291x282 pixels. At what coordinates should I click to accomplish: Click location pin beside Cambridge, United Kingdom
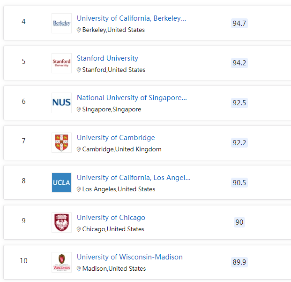coord(79,149)
